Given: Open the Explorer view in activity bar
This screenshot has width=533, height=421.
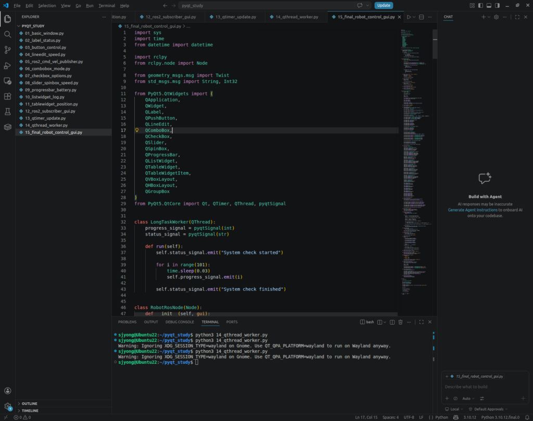Looking at the screenshot, I should 7,19.
